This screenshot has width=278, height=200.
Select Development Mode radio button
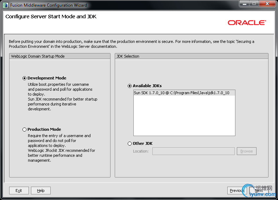point(25,78)
